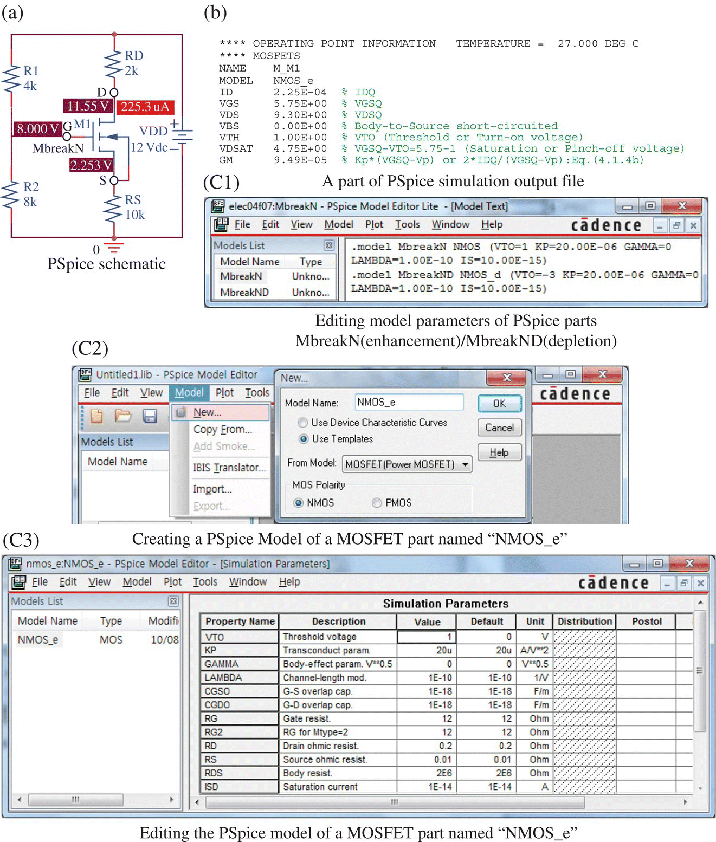This screenshot has height=842, width=716.
Task: Click RDS value 2E6 cell
Action: 427,773
